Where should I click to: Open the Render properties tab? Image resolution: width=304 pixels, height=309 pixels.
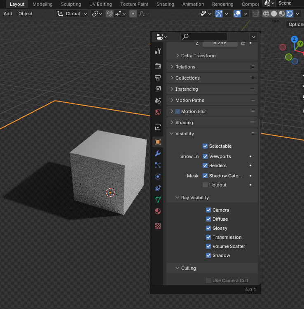pyautogui.click(x=158, y=66)
